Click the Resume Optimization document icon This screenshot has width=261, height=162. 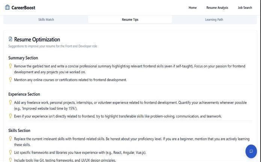[11, 39]
